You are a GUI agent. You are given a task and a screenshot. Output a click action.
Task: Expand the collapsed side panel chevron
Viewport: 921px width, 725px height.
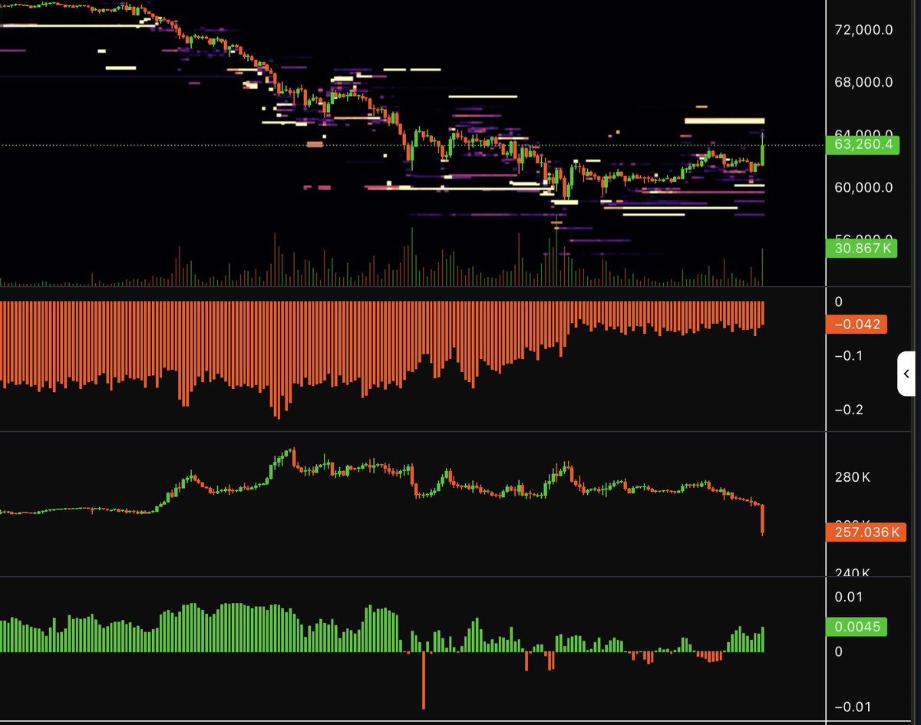point(906,374)
